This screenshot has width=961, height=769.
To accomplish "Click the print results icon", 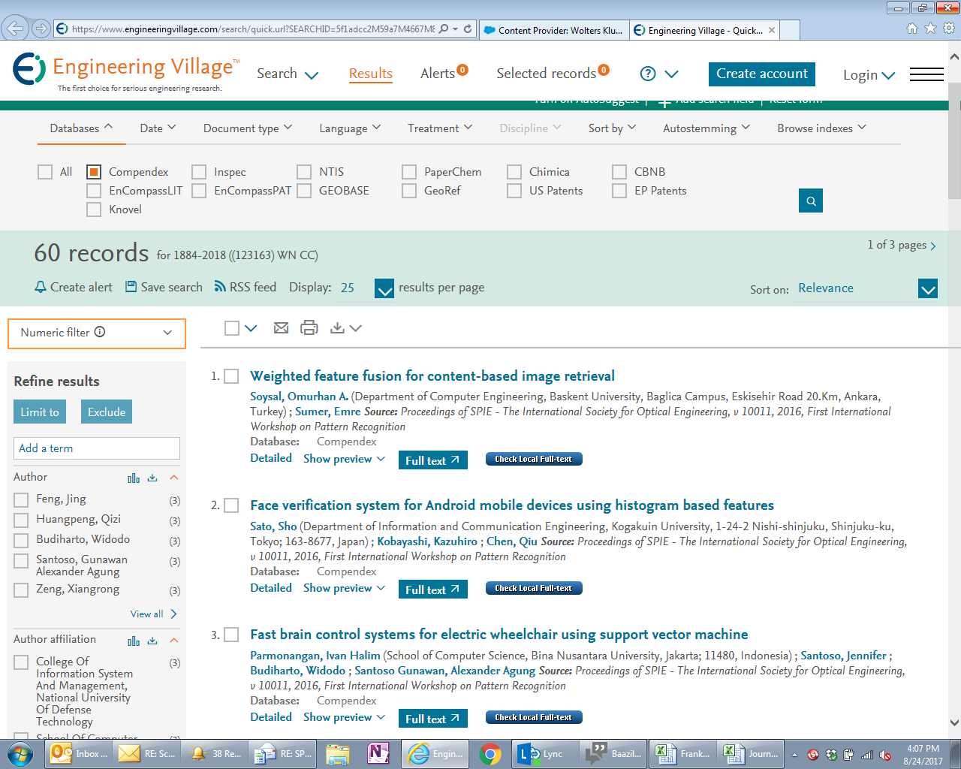I will (x=309, y=328).
